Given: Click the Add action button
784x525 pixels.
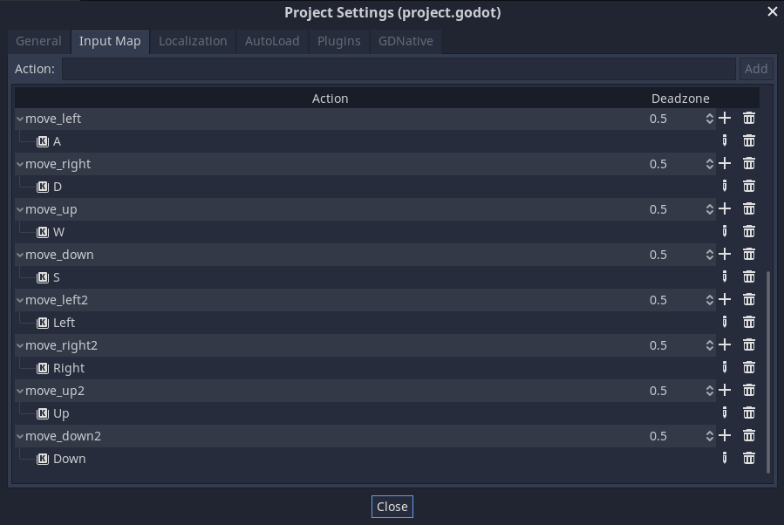Looking at the screenshot, I should (x=755, y=68).
